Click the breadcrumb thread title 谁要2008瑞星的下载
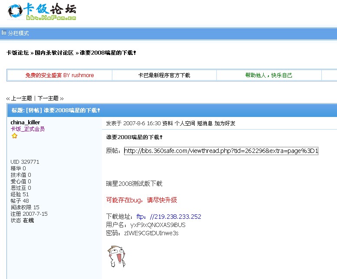The width and height of the screenshot is (337, 279). pos(108,52)
